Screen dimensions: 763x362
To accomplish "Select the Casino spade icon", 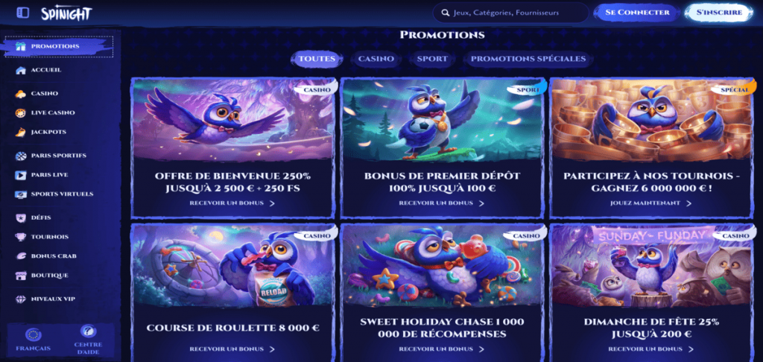I will (x=20, y=93).
